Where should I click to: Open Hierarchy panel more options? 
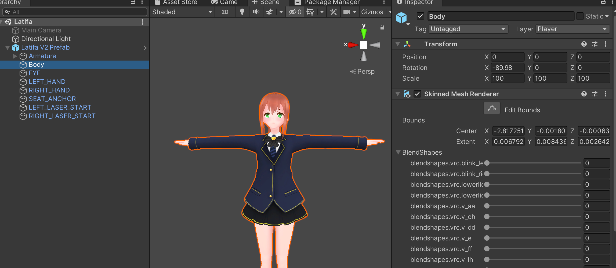point(142,2)
